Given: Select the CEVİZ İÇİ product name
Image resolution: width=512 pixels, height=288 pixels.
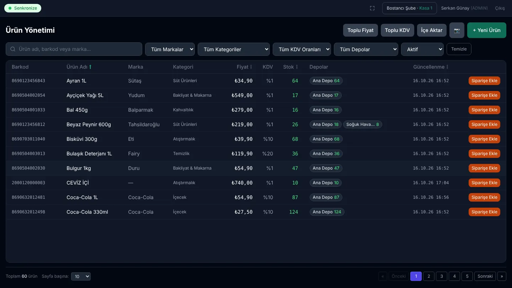Looking at the screenshot, I should 78,183.
